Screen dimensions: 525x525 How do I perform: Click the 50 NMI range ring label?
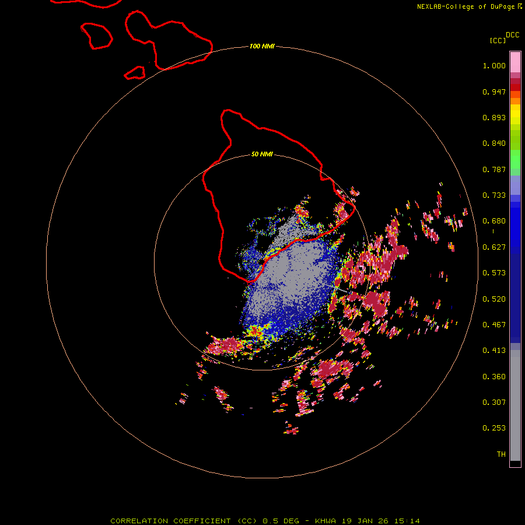[x=262, y=155]
